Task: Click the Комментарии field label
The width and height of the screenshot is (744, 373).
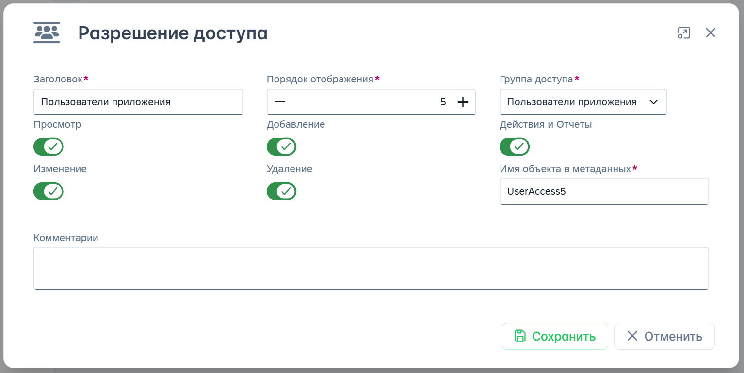Action: (66, 238)
